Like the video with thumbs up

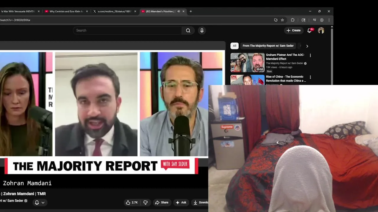click(x=132, y=203)
